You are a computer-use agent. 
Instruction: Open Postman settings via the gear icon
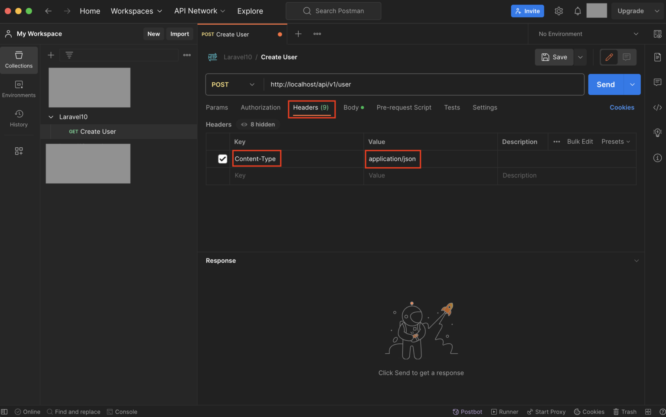tap(558, 11)
